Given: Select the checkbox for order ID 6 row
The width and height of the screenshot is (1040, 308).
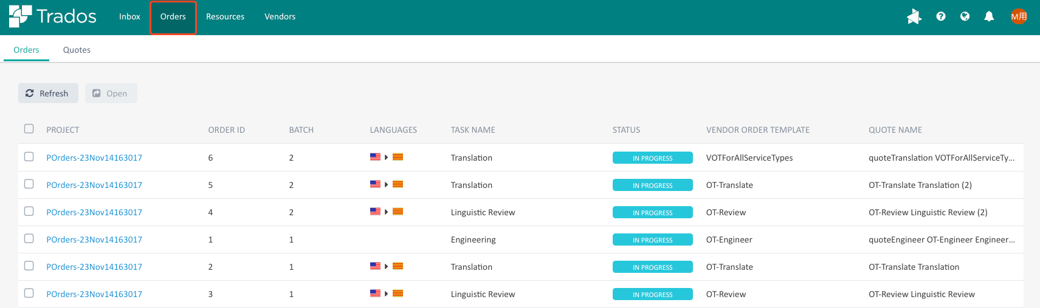Looking at the screenshot, I should click(x=29, y=157).
